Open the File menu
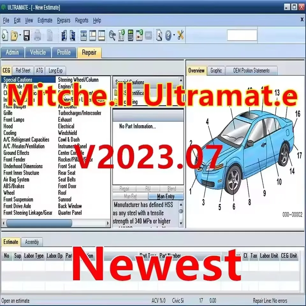This screenshot has height=306, width=306. click(x=6, y=20)
